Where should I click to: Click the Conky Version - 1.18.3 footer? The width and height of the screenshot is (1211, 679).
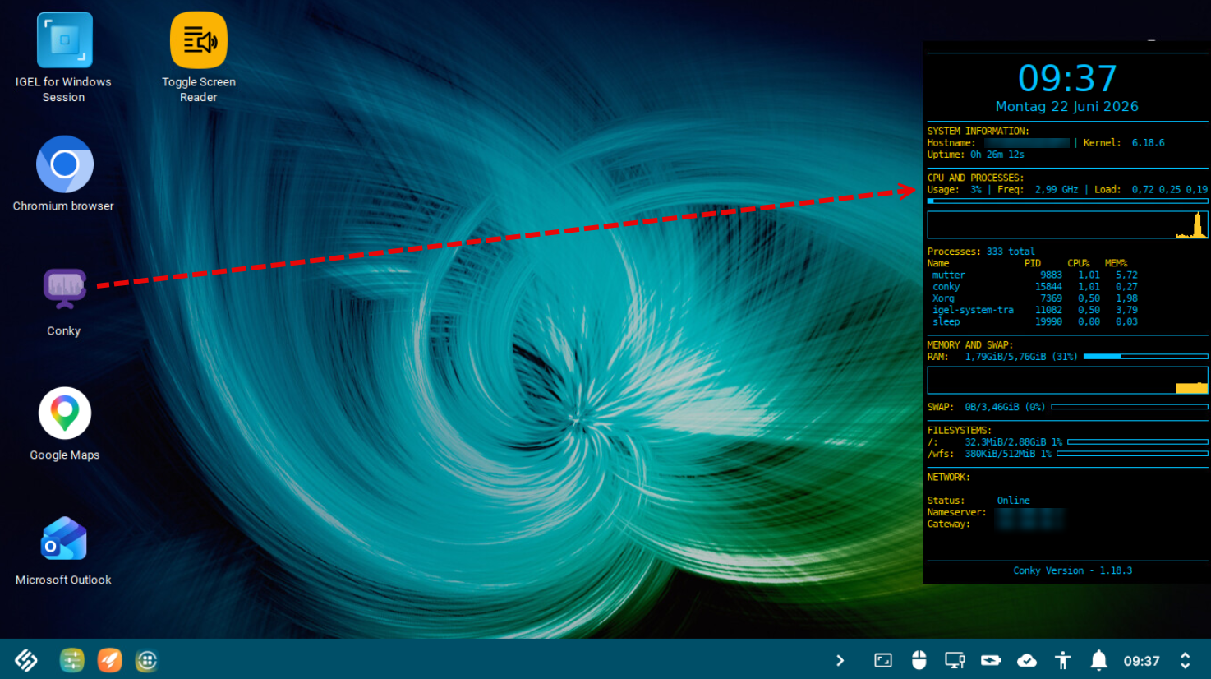pos(1072,570)
